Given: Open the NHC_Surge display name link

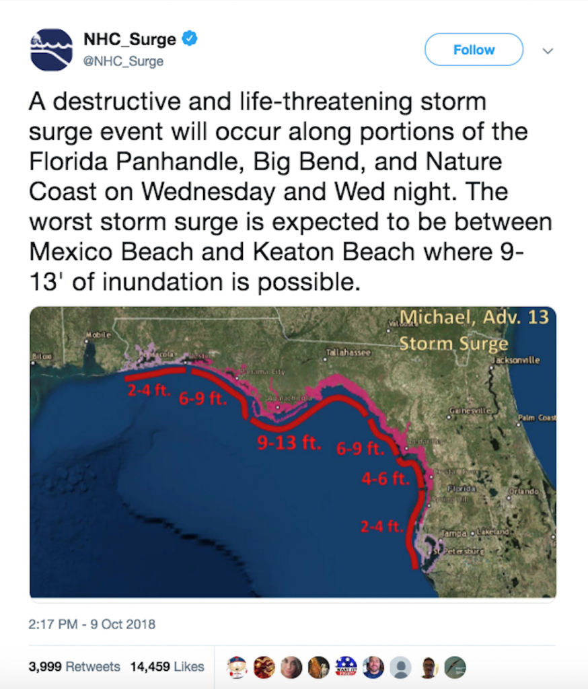Looking at the screenshot, I should (x=129, y=40).
